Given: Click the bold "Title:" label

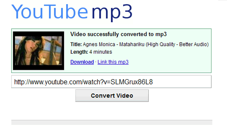Looking at the screenshot, I should (76, 44).
